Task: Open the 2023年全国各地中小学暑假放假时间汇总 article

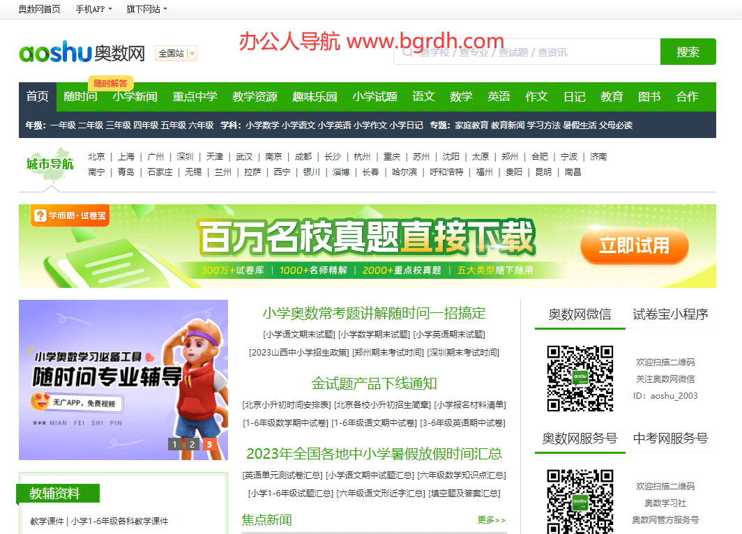Action: pos(374,453)
